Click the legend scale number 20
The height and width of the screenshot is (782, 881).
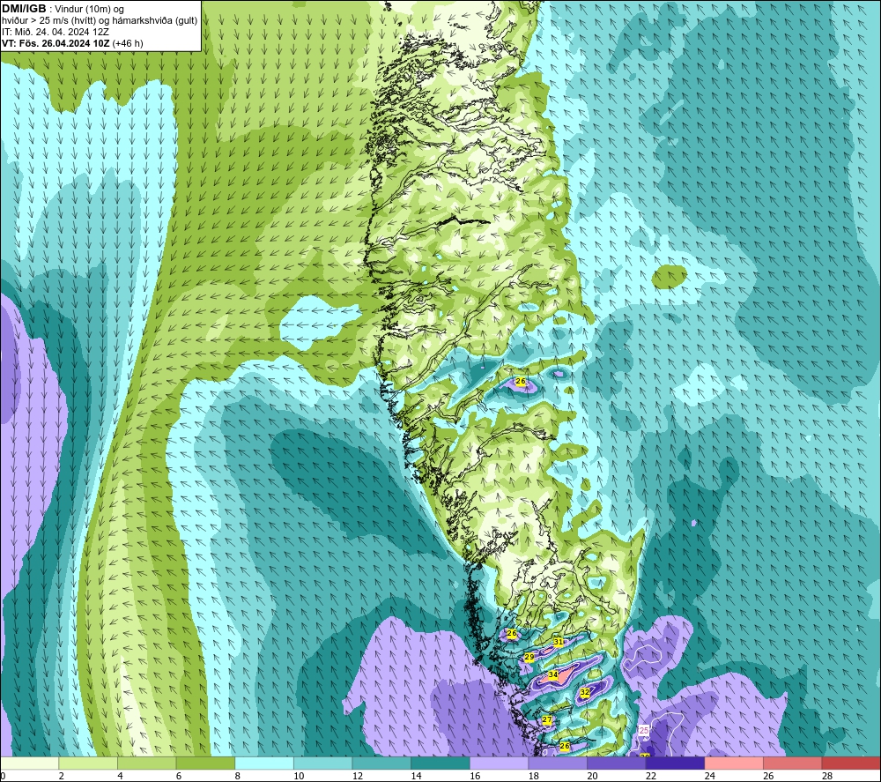[593, 776]
